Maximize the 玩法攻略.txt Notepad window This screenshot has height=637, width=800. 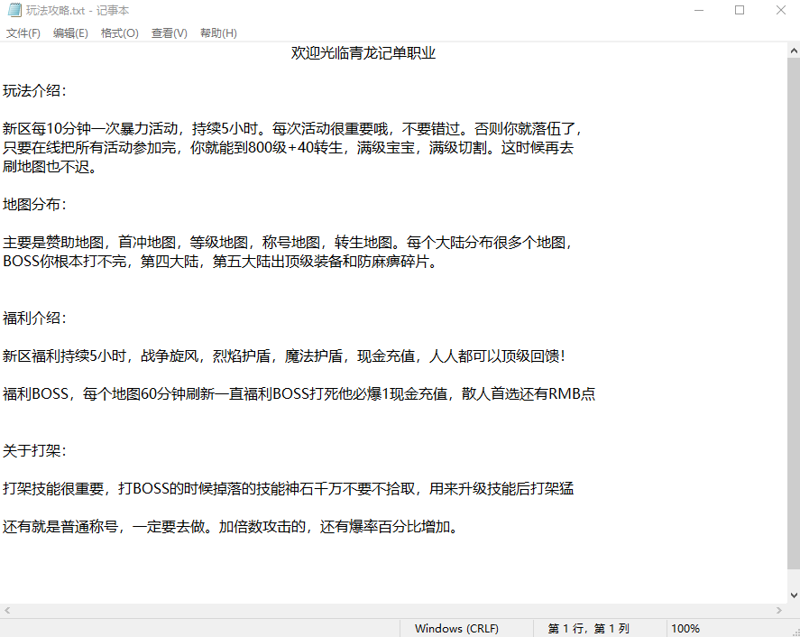740,10
